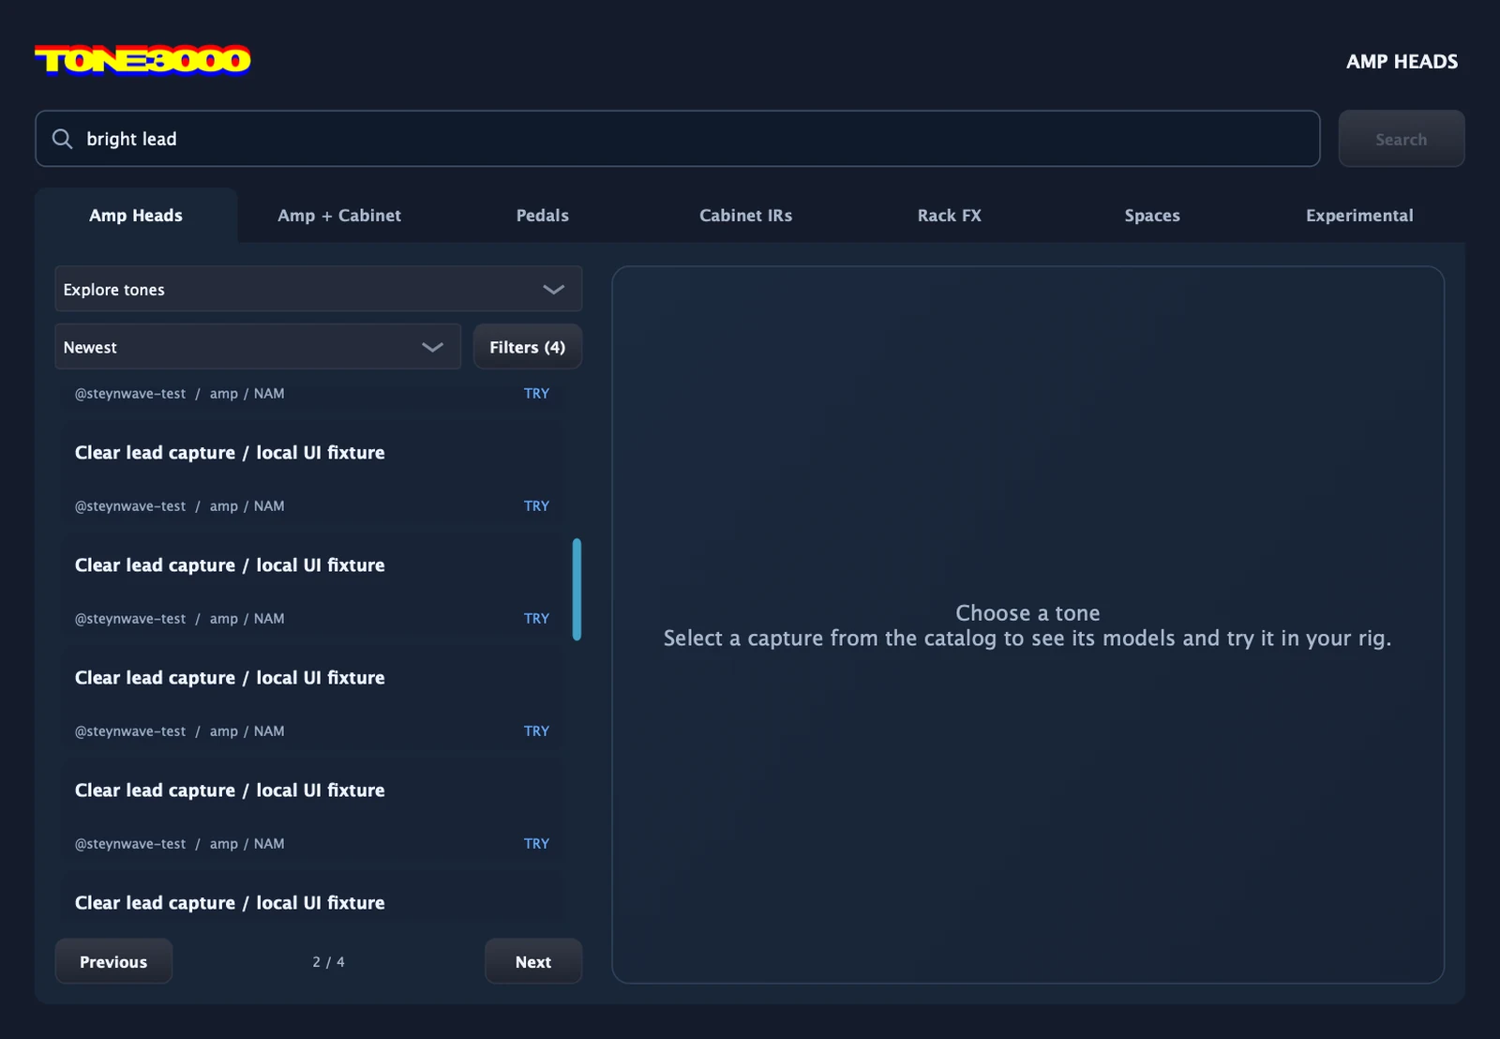1500x1039 pixels.
Task: Switch to the Spaces tab
Action: [1152, 215]
